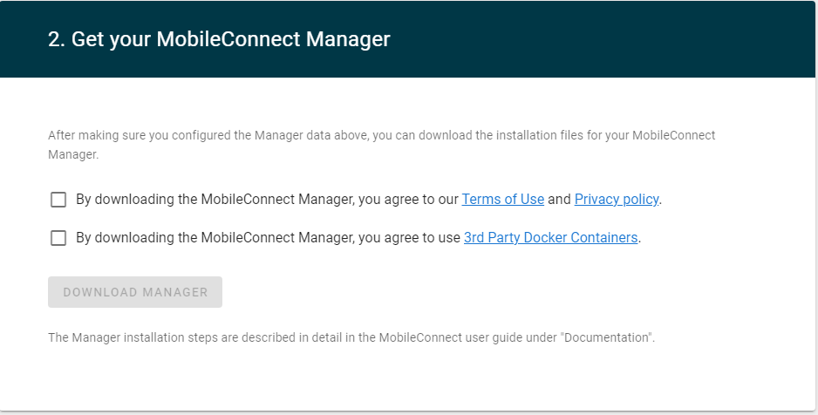Check the 3rd Party Docker Containers agreement box
The width and height of the screenshot is (818, 415).
coord(58,238)
